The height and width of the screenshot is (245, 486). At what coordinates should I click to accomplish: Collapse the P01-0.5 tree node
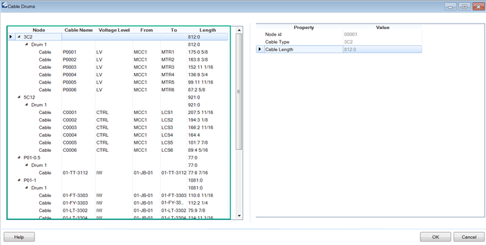[x=19, y=158]
